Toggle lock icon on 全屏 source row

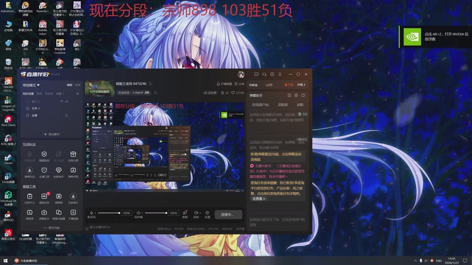(x=67, y=115)
